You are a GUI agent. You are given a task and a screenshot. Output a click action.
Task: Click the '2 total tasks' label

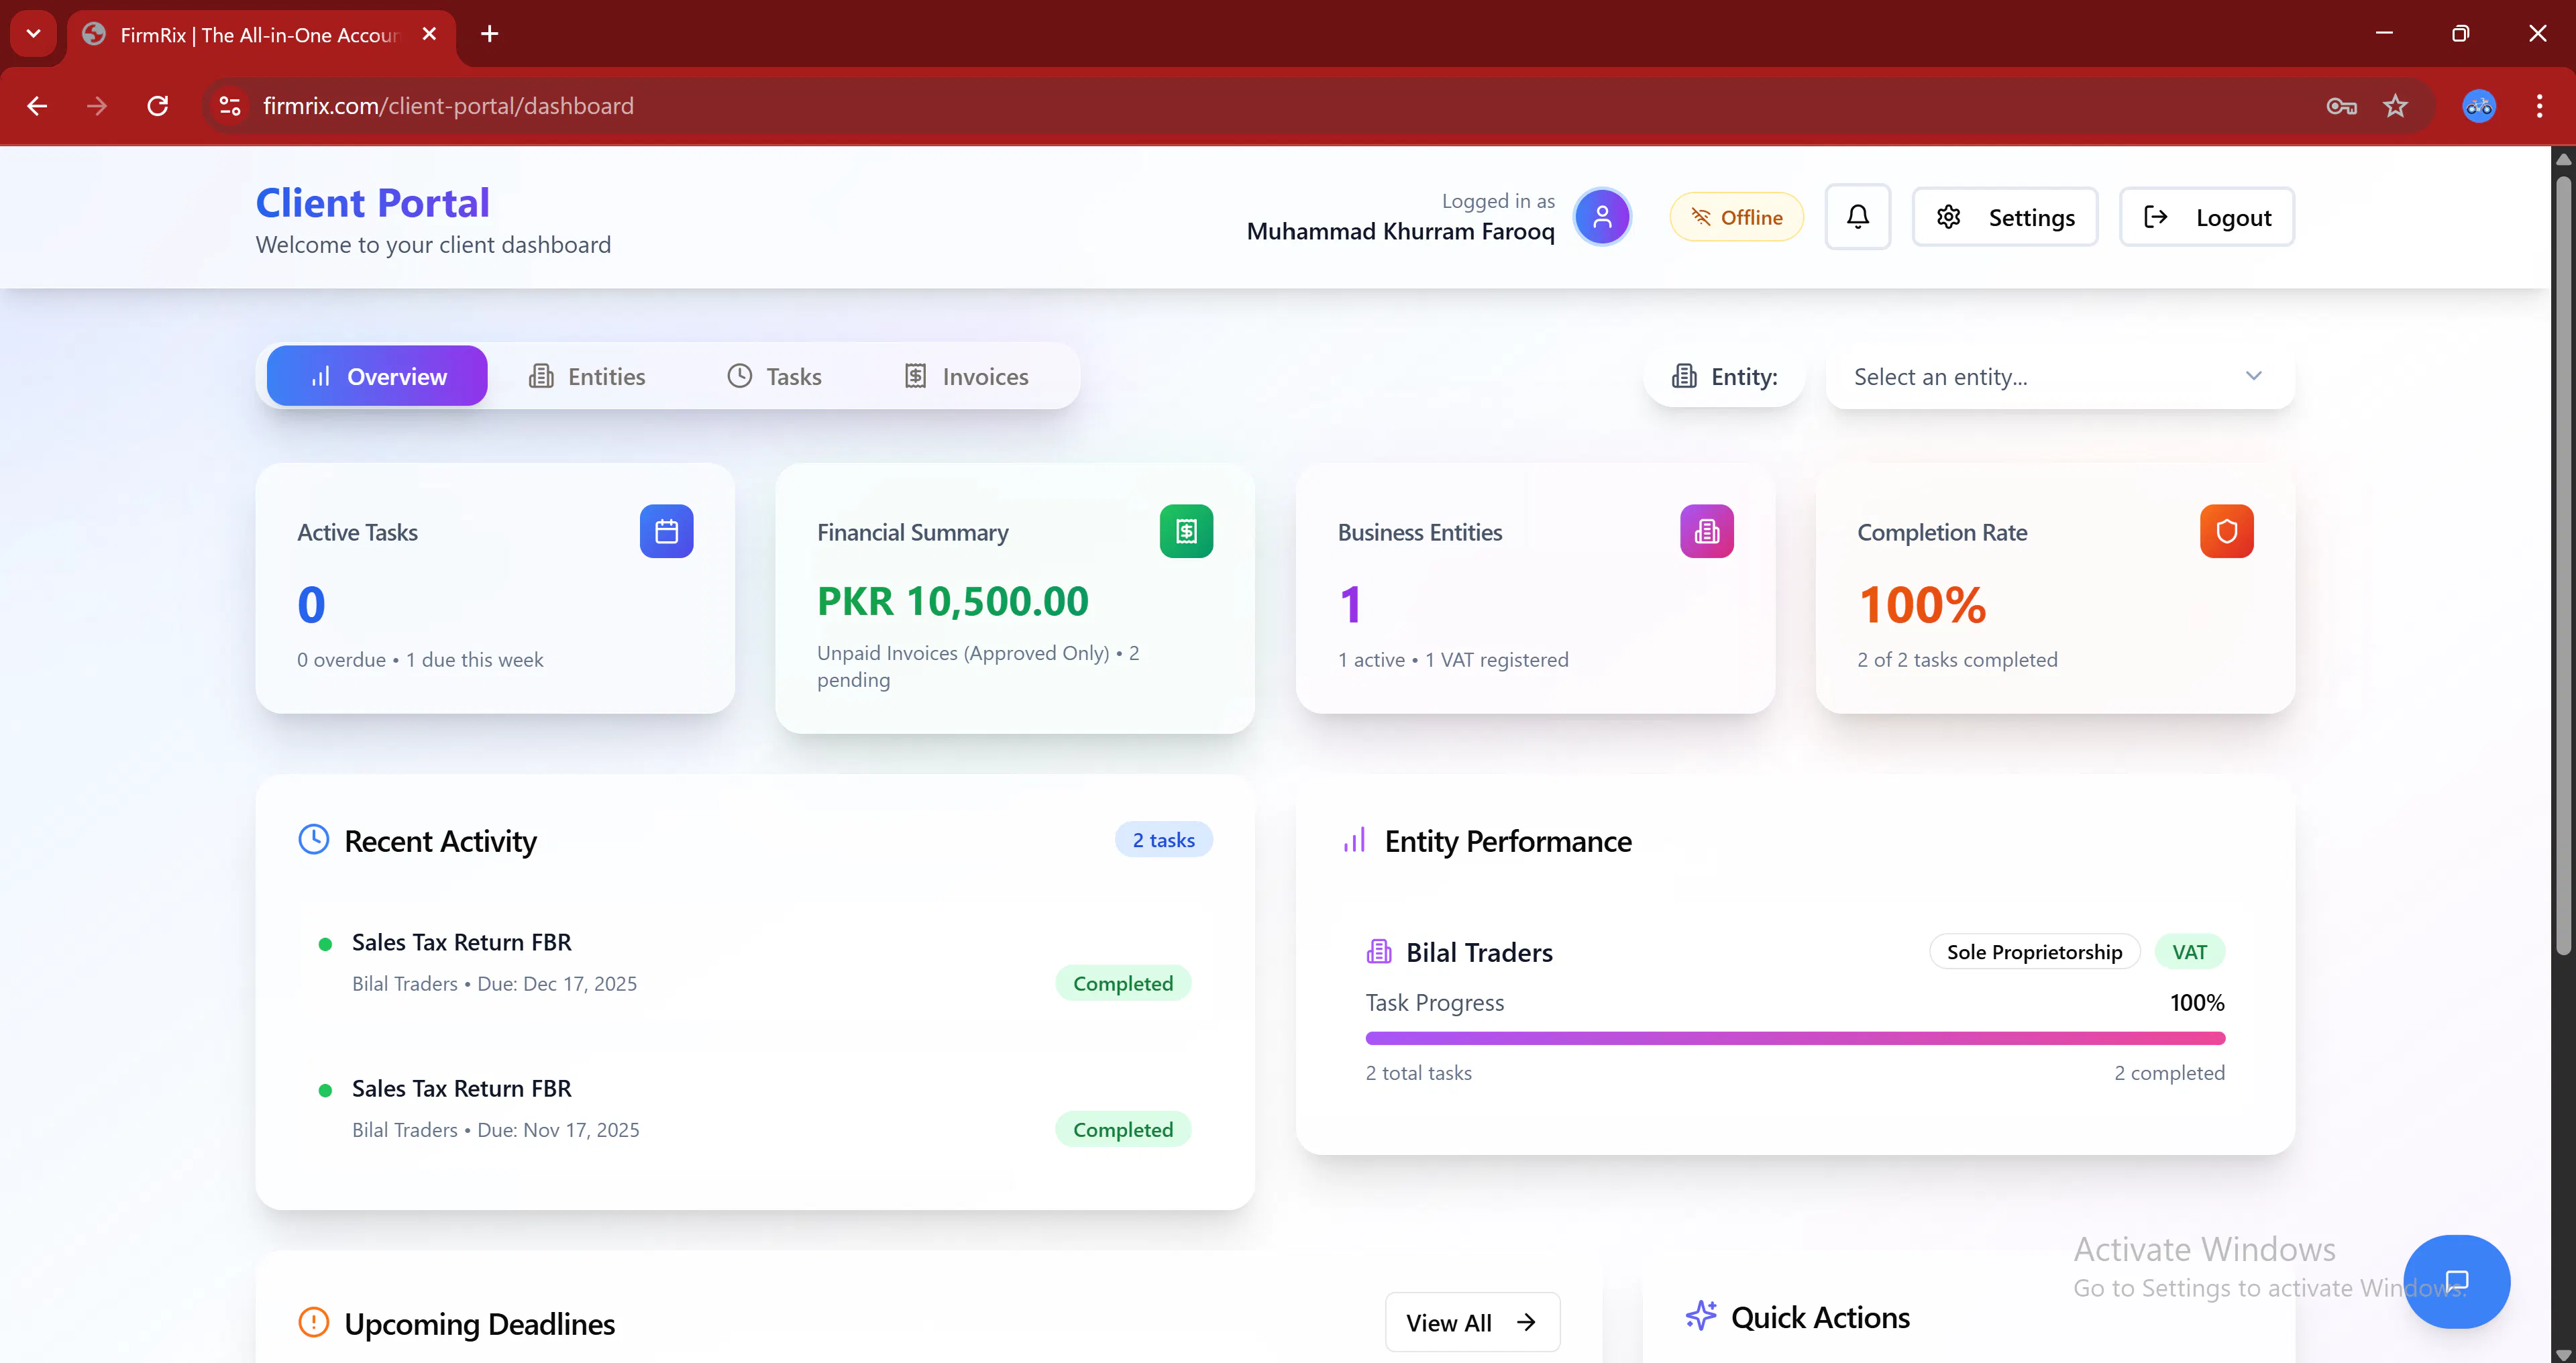(x=1418, y=1072)
